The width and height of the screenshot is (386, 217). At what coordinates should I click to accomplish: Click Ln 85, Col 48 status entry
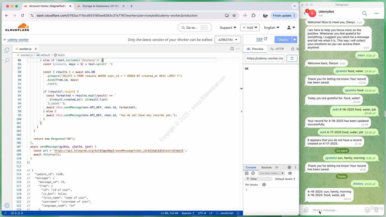pyautogui.click(x=169, y=213)
